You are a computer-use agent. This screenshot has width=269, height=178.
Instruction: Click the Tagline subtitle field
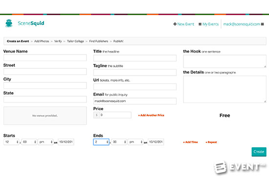[x=135, y=72]
